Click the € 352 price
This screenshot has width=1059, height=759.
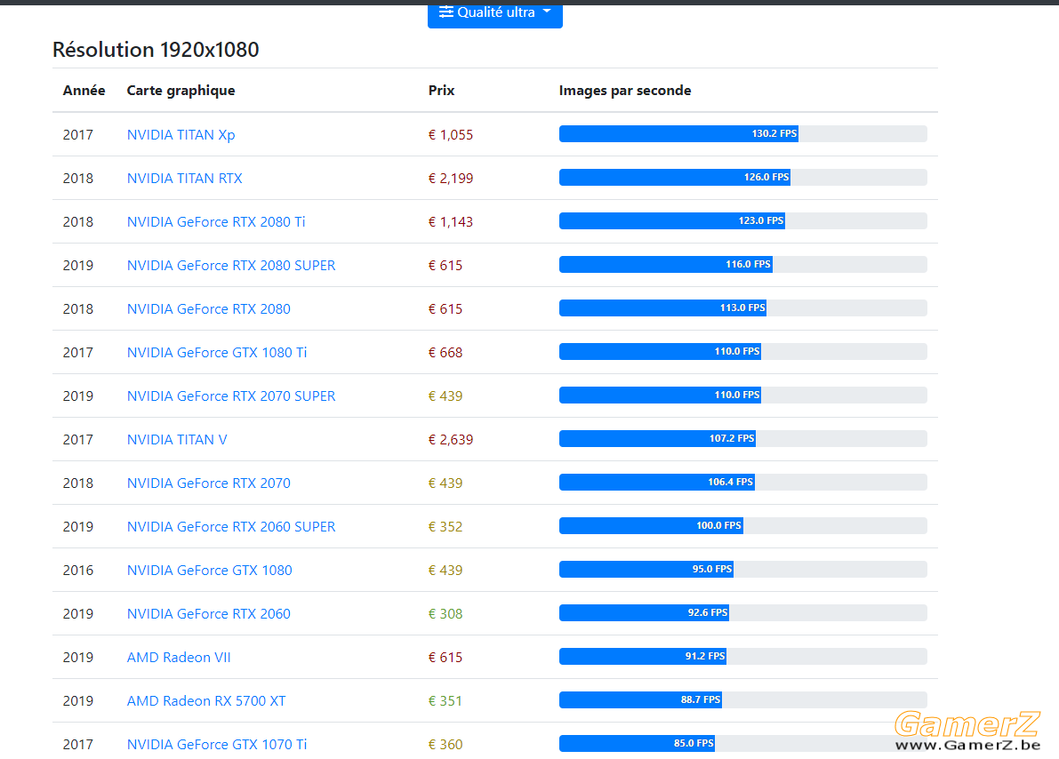click(445, 527)
